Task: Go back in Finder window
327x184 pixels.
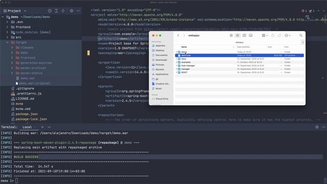Action: pos(178,35)
